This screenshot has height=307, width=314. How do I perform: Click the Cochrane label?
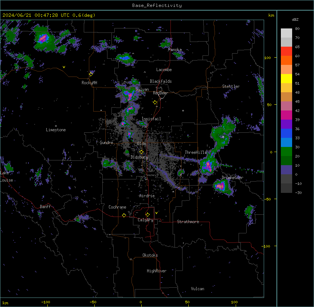(117, 207)
